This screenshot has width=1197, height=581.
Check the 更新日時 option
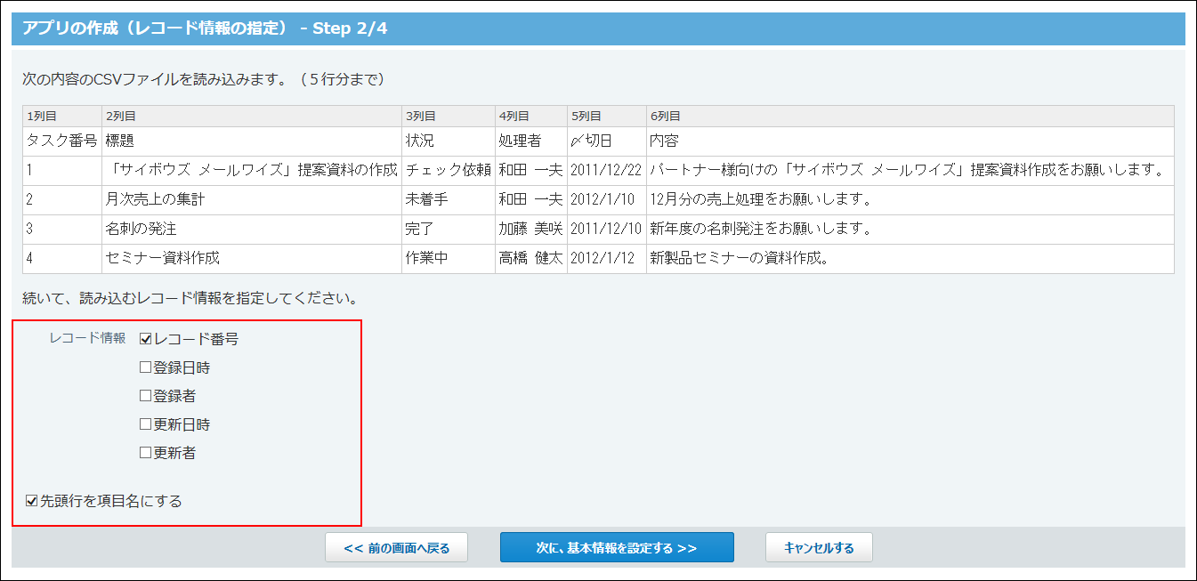click(146, 424)
